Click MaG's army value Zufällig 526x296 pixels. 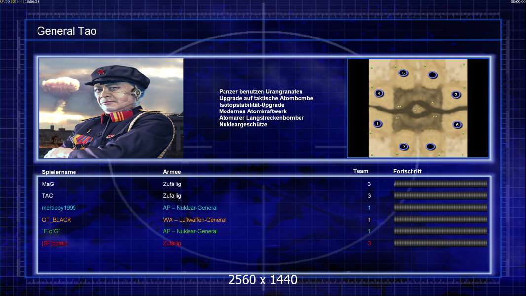[172, 184]
